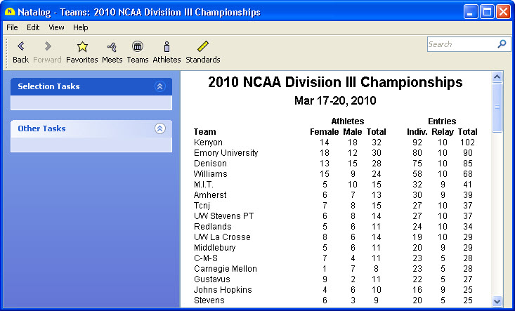Select the Emory University team row

point(226,153)
